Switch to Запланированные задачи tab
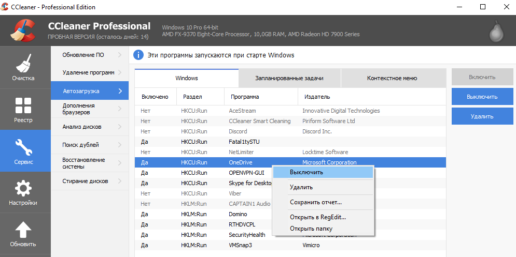This screenshot has width=516, height=257. click(289, 78)
